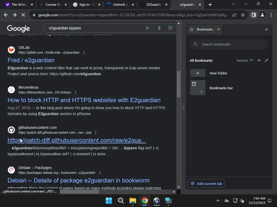Viewport: 277px width, 207px height.
Task: Create a new bookmarks folder
Action: [x=229, y=73]
